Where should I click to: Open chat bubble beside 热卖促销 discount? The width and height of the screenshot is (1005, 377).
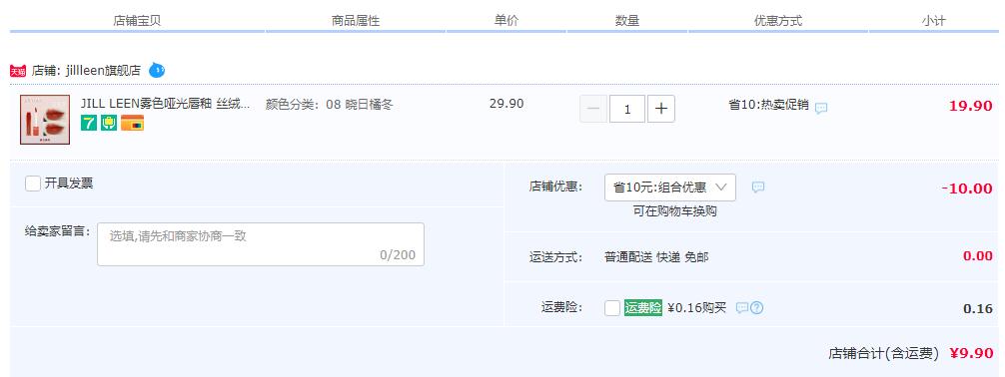pos(821,108)
